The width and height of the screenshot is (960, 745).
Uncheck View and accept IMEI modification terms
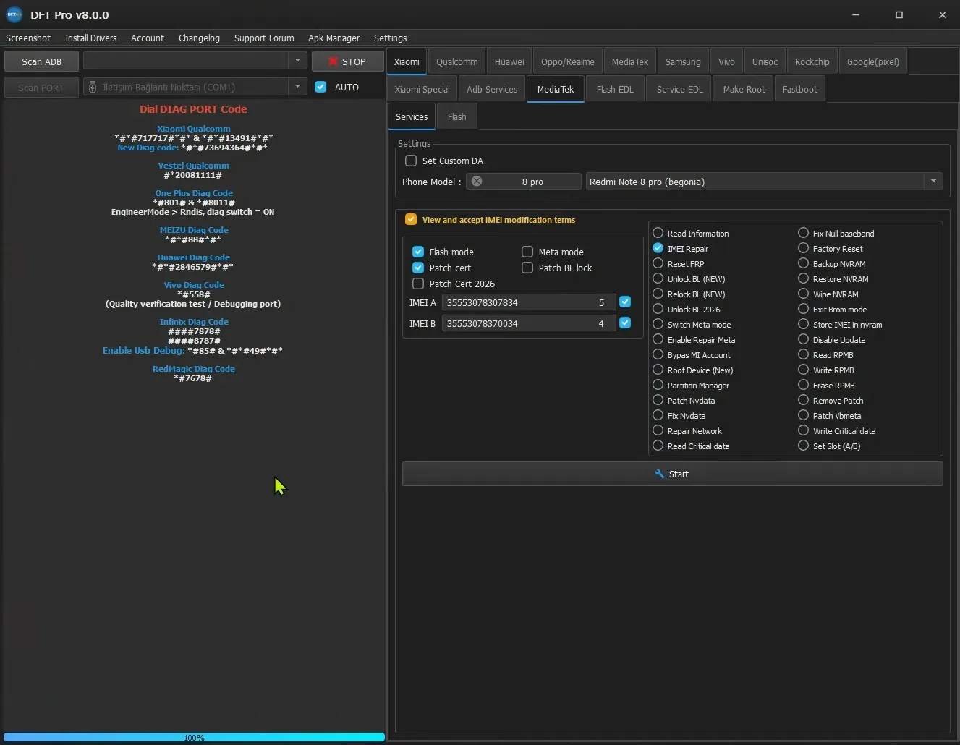(411, 219)
